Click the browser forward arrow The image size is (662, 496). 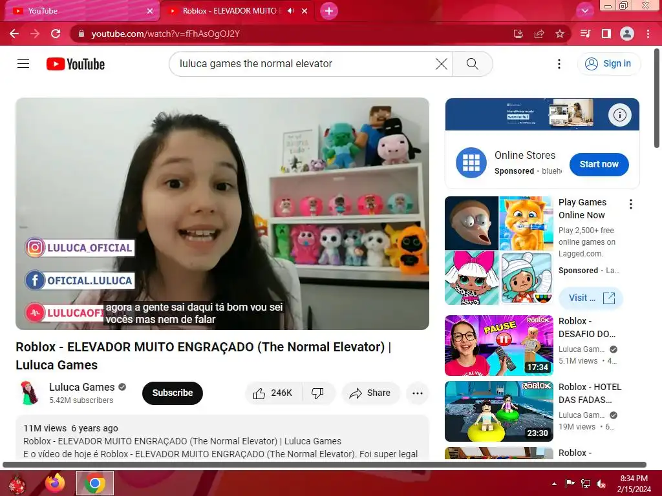(x=35, y=34)
